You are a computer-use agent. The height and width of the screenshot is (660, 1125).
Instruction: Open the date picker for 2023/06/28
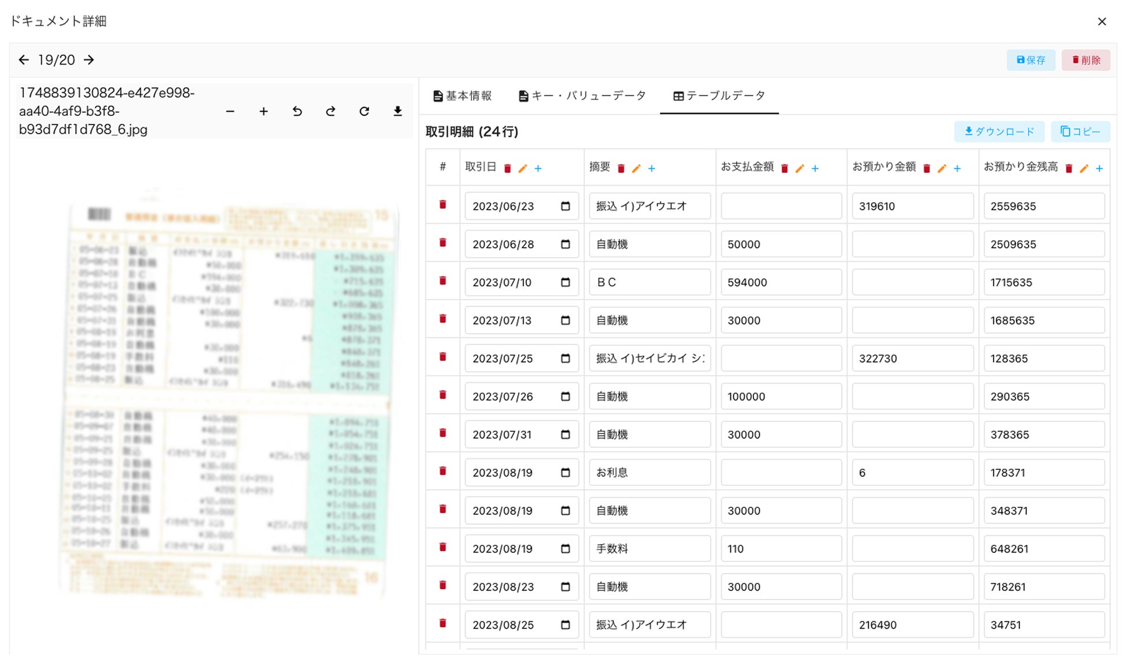point(565,244)
